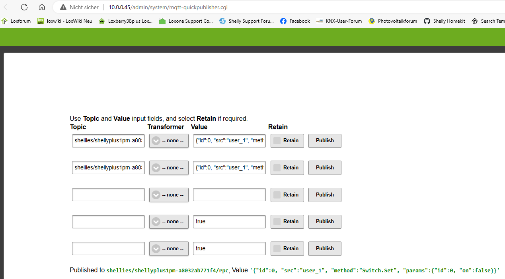
Task: Publish the second row message
Action: 325,168
